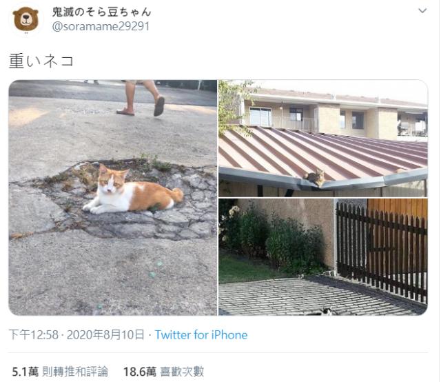
Task: Open the tweet timestamp 下午12:58 2020年8月10日
Action: click(76, 335)
